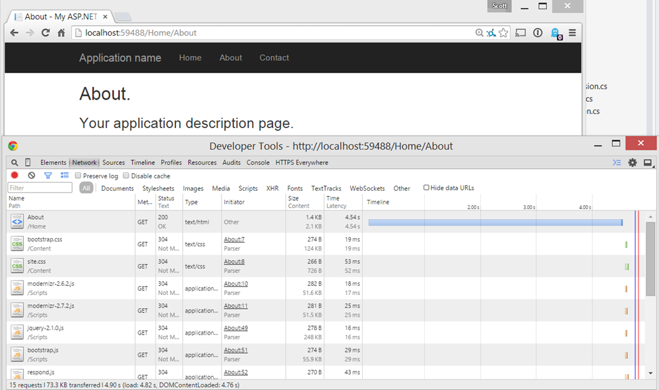Filter requests by Images
Viewport: 659px width, 390px height.
click(193, 188)
